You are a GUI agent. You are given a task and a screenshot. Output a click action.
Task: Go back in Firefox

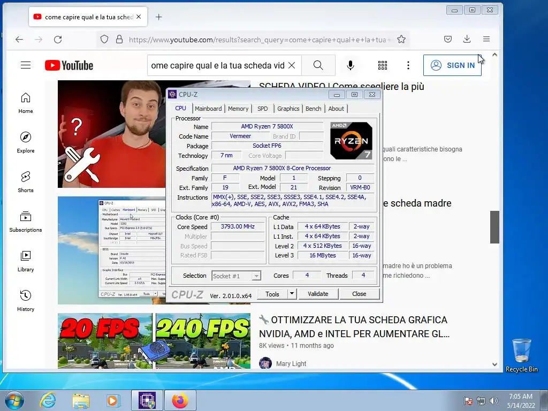[19, 40]
